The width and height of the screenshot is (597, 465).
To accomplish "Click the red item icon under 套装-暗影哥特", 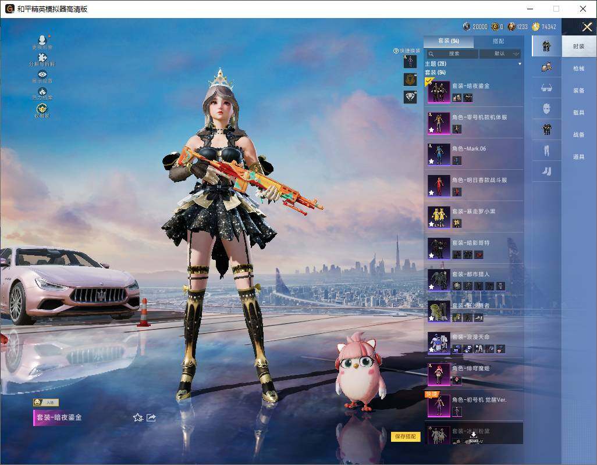I will pyautogui.click(x=479, y=255).
